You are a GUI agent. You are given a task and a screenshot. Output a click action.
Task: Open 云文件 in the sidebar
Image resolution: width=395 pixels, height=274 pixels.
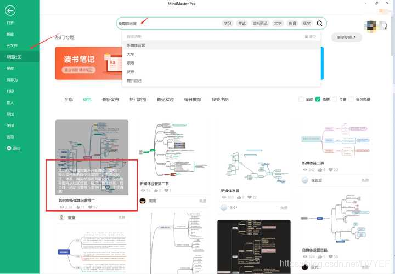12,45
